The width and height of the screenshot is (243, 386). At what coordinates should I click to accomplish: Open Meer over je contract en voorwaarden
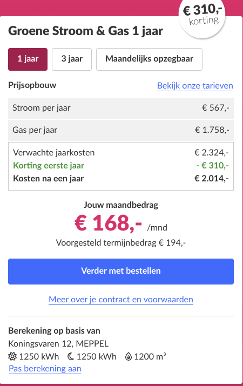(121, 300)
